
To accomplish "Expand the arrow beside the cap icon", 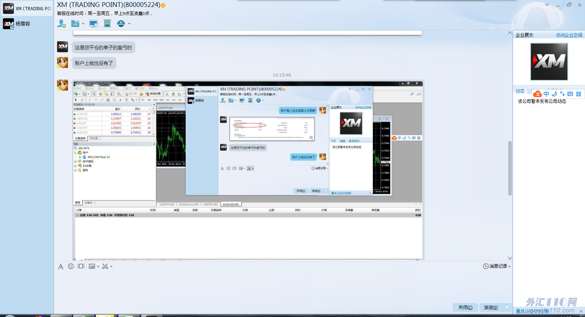I will pyautogui.click(x=129, y=24).
